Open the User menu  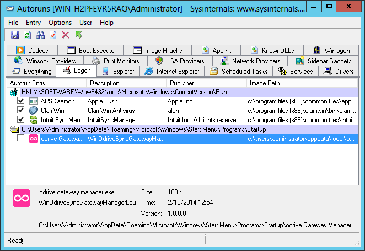pyautogui.click(x=85, y=23)
